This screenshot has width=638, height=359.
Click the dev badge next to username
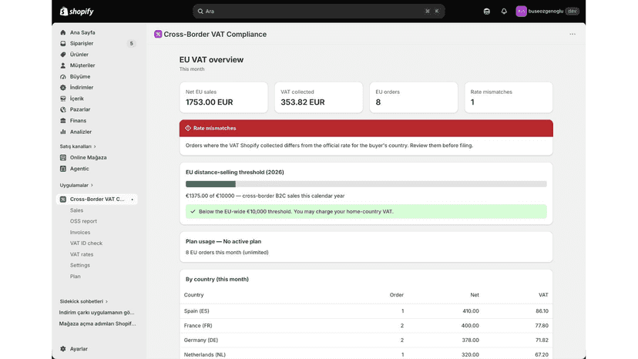point(572,12)
